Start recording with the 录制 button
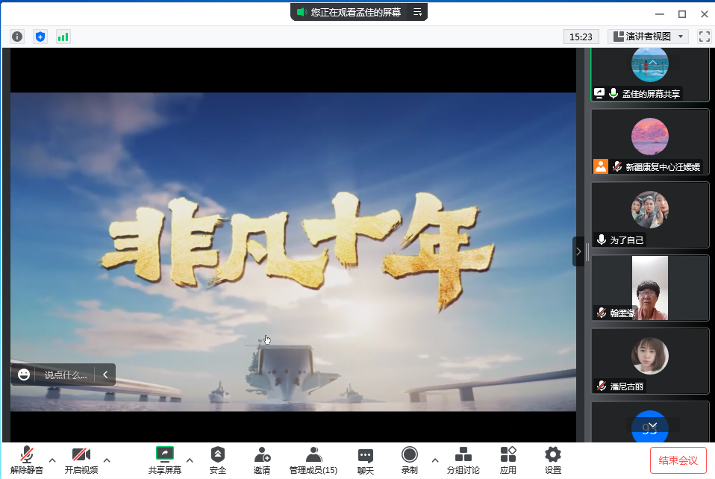This screenshot has width=715, height=479. tap(410, 460)
